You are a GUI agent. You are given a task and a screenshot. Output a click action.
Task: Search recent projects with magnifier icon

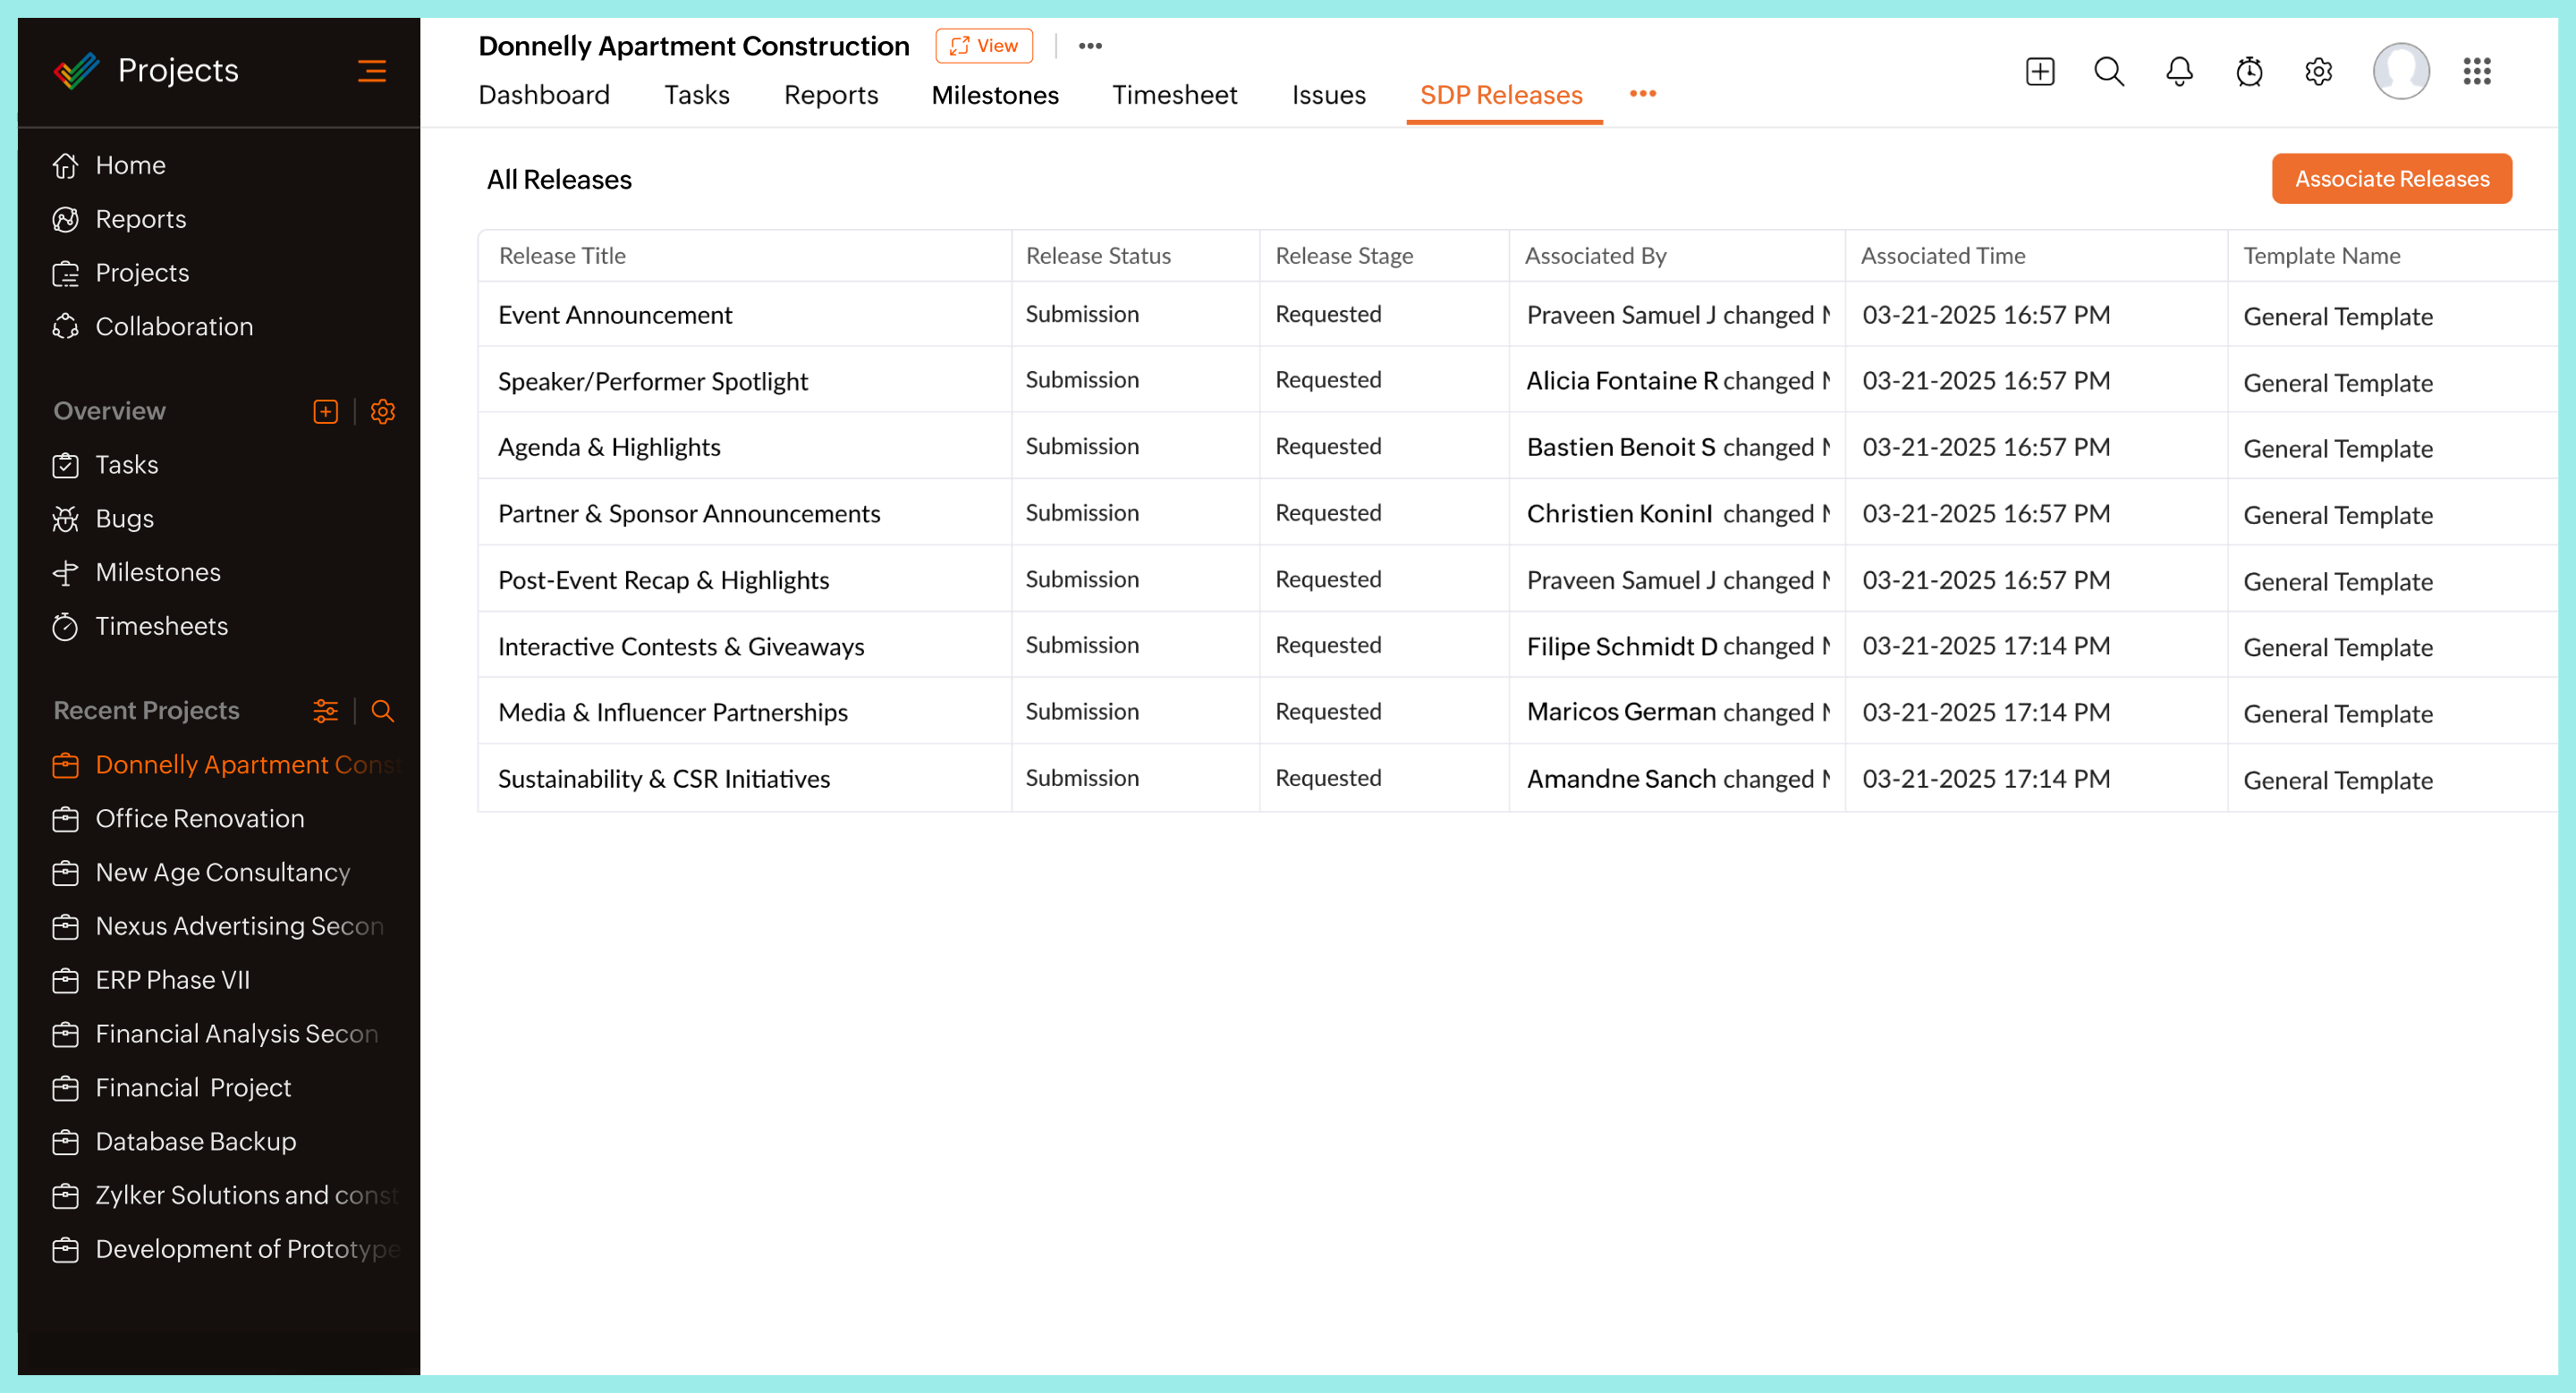[382, 711]
